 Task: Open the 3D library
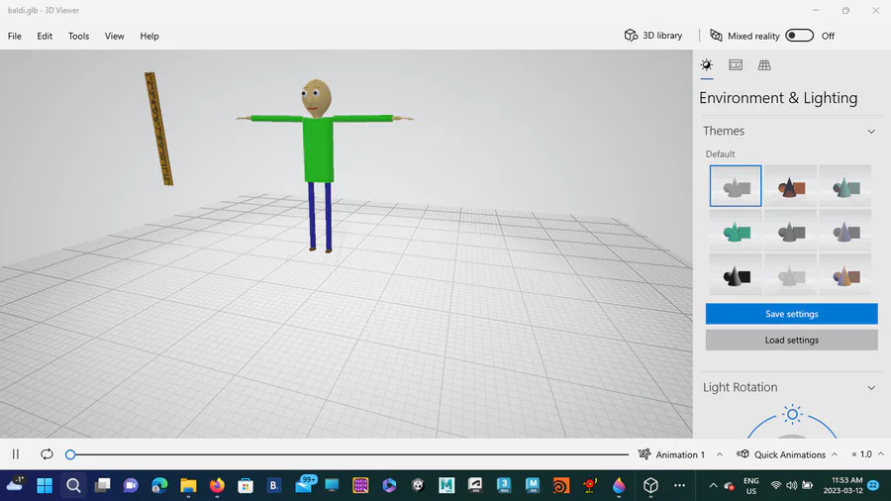pos(653,36)
